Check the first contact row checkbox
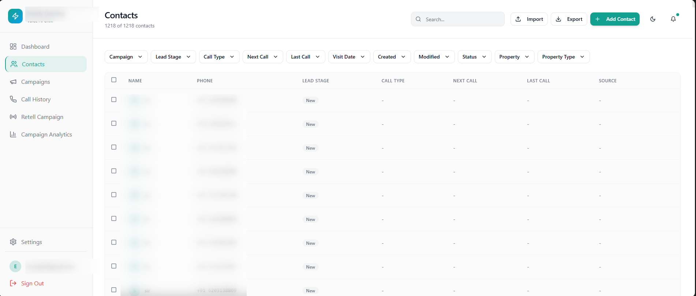 114,100
